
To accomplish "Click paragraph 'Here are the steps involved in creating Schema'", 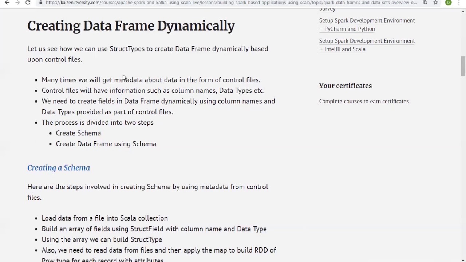I will coord(148,192).
